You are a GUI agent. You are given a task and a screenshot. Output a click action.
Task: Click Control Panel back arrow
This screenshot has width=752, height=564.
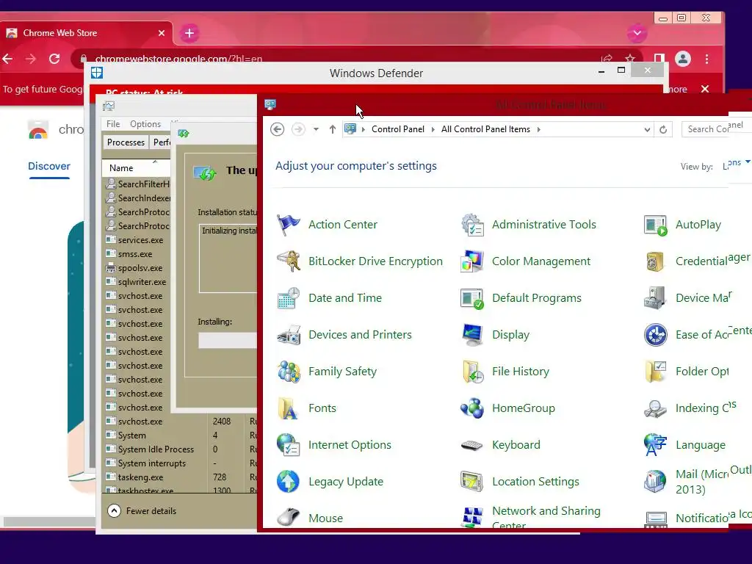277,129
